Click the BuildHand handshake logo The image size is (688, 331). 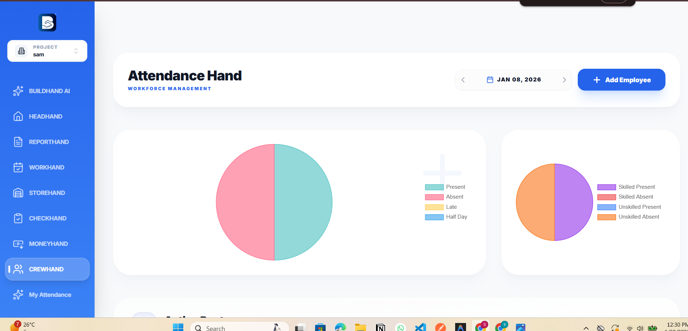tap(47, 23)
